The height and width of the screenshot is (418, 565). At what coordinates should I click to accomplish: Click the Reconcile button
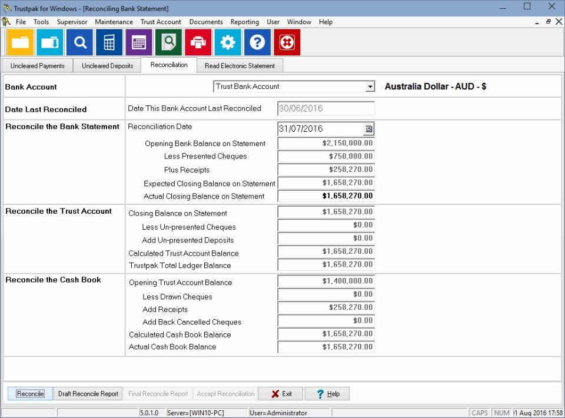(30, 394)
